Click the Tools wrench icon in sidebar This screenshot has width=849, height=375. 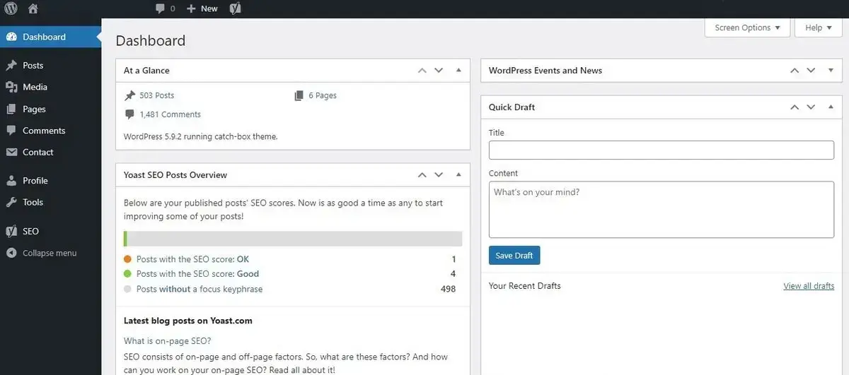(x=11, y=202)
